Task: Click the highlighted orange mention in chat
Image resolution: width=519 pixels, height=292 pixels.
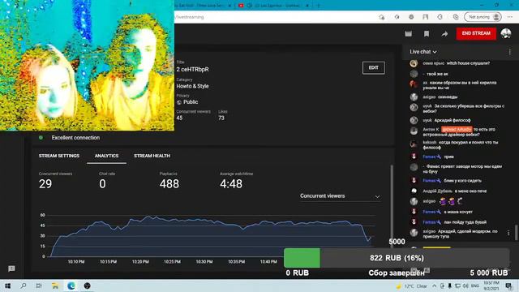Action: [457, 130]
